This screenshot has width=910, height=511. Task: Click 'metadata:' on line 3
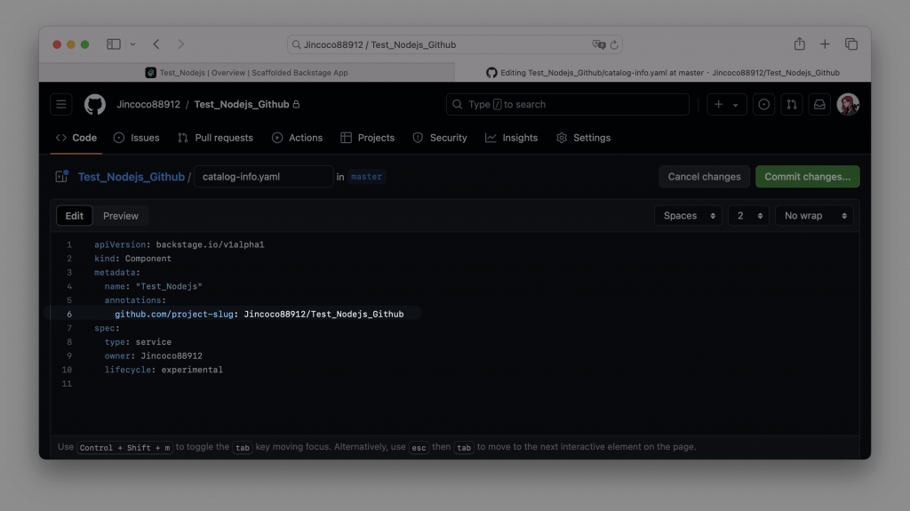pos(117,272)
